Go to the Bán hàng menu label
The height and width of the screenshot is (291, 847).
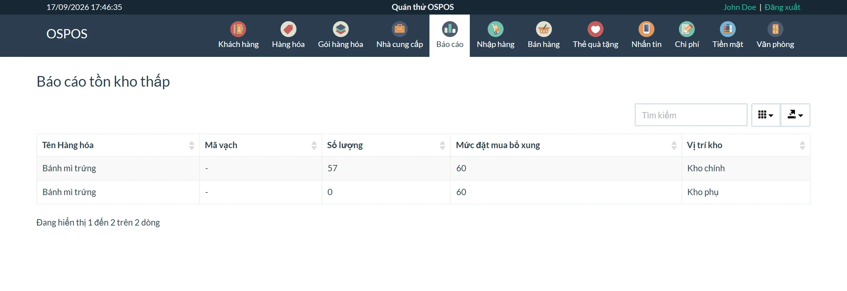(544, 44)
